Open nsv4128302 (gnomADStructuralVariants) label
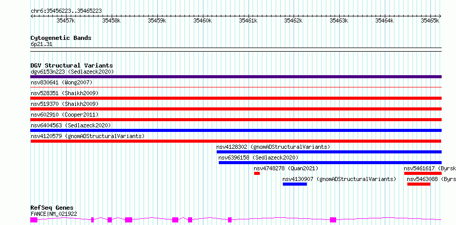Screen dimensions: 456x225 [x=274, y=147]
